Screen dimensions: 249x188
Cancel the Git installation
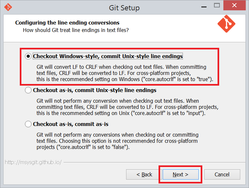pos(222,174)
